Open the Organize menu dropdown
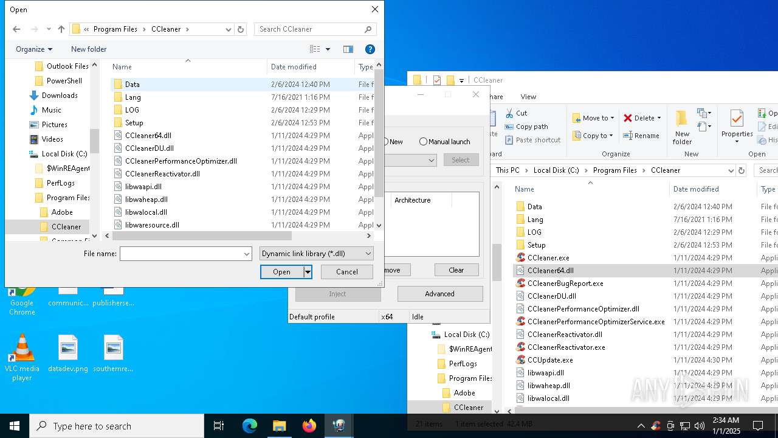The image size is (778, 438). pos(34,49)
